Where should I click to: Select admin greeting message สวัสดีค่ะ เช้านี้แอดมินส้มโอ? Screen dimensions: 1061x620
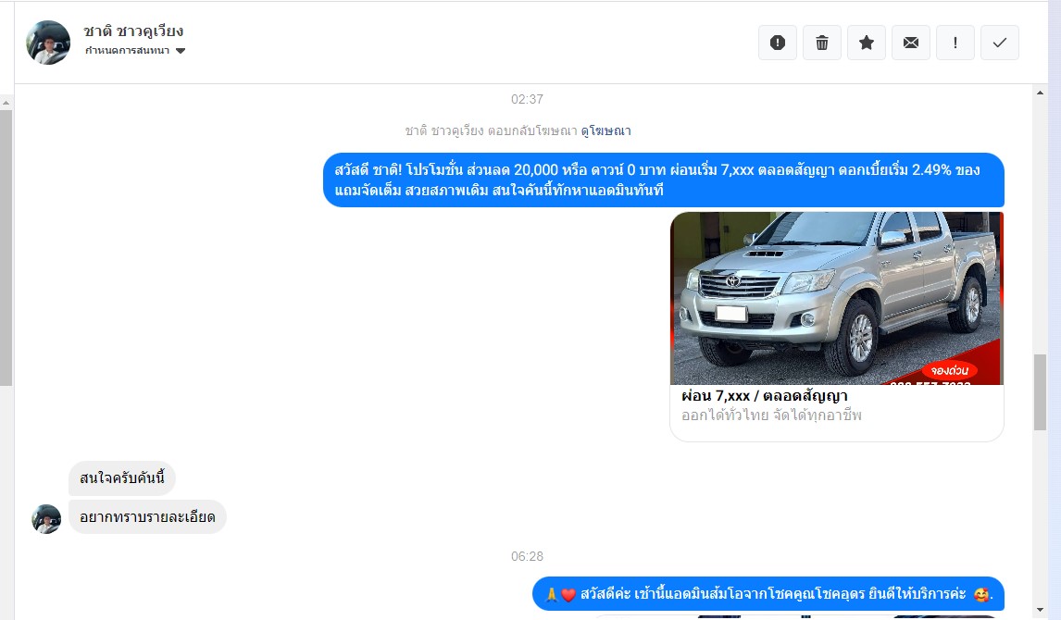click(768, 594)
